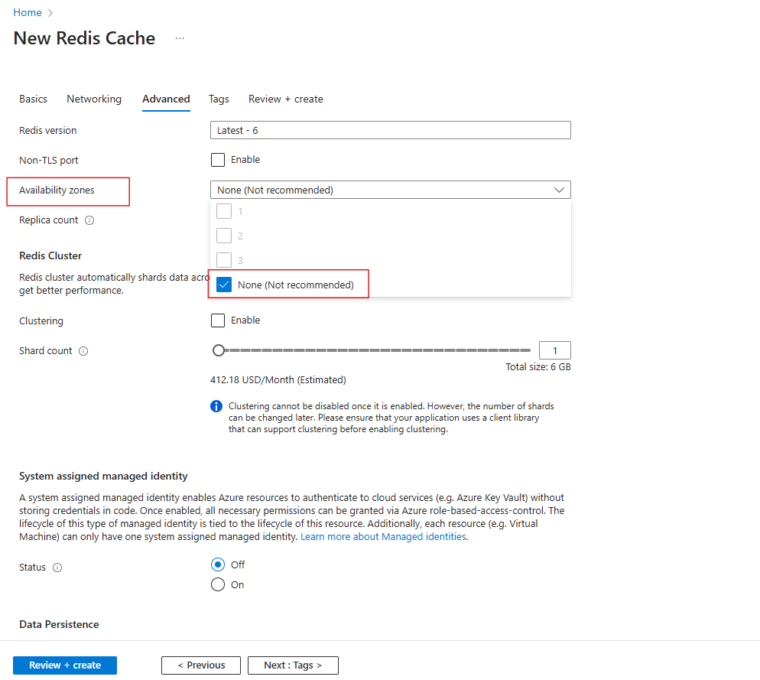Click the Shard count info icon
This screenshot has height=680, width=760.
coord(82,350)
